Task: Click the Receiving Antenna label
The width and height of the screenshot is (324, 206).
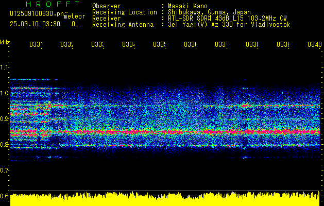Action: (123, 25)
